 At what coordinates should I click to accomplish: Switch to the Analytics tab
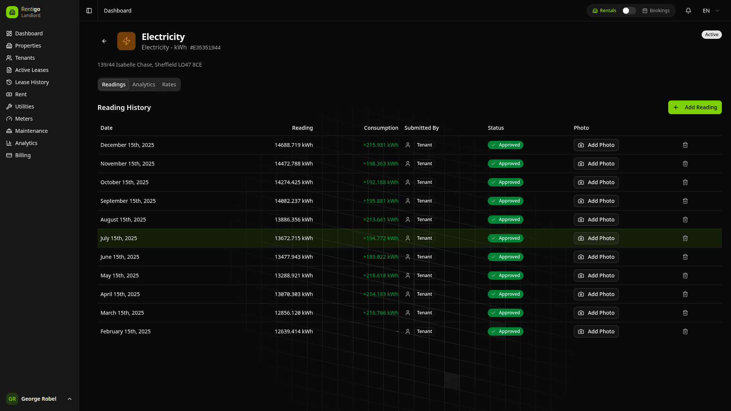(x=144, y=84)
